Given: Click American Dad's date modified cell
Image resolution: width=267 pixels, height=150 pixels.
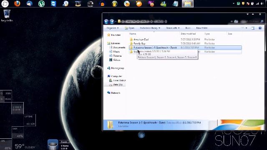Looking at the screenshot, I should (x=190, y=39).
